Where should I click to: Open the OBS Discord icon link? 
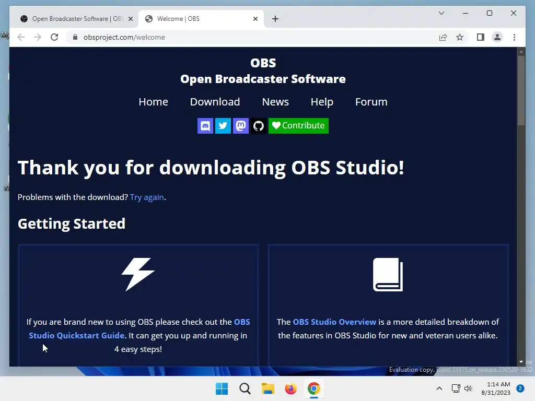tap(205, 126)
